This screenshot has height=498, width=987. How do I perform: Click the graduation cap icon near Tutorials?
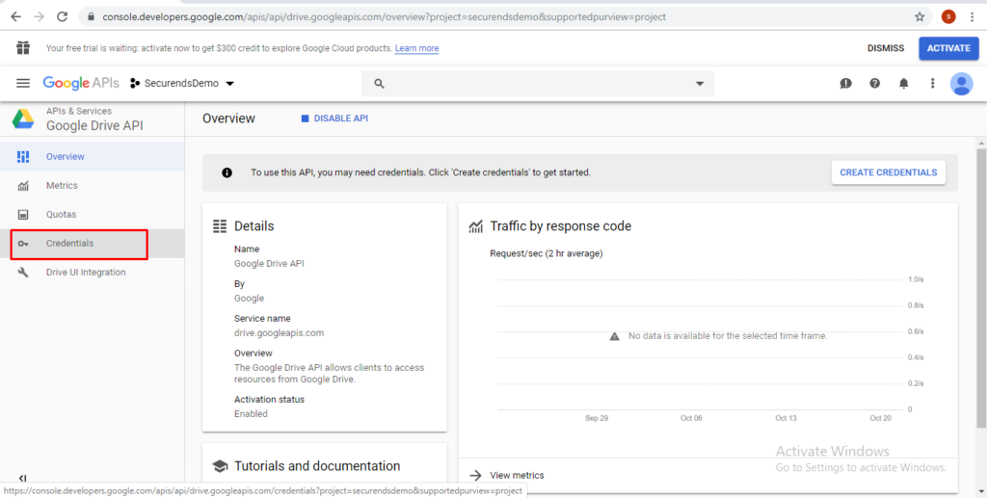tap(220, 466)
